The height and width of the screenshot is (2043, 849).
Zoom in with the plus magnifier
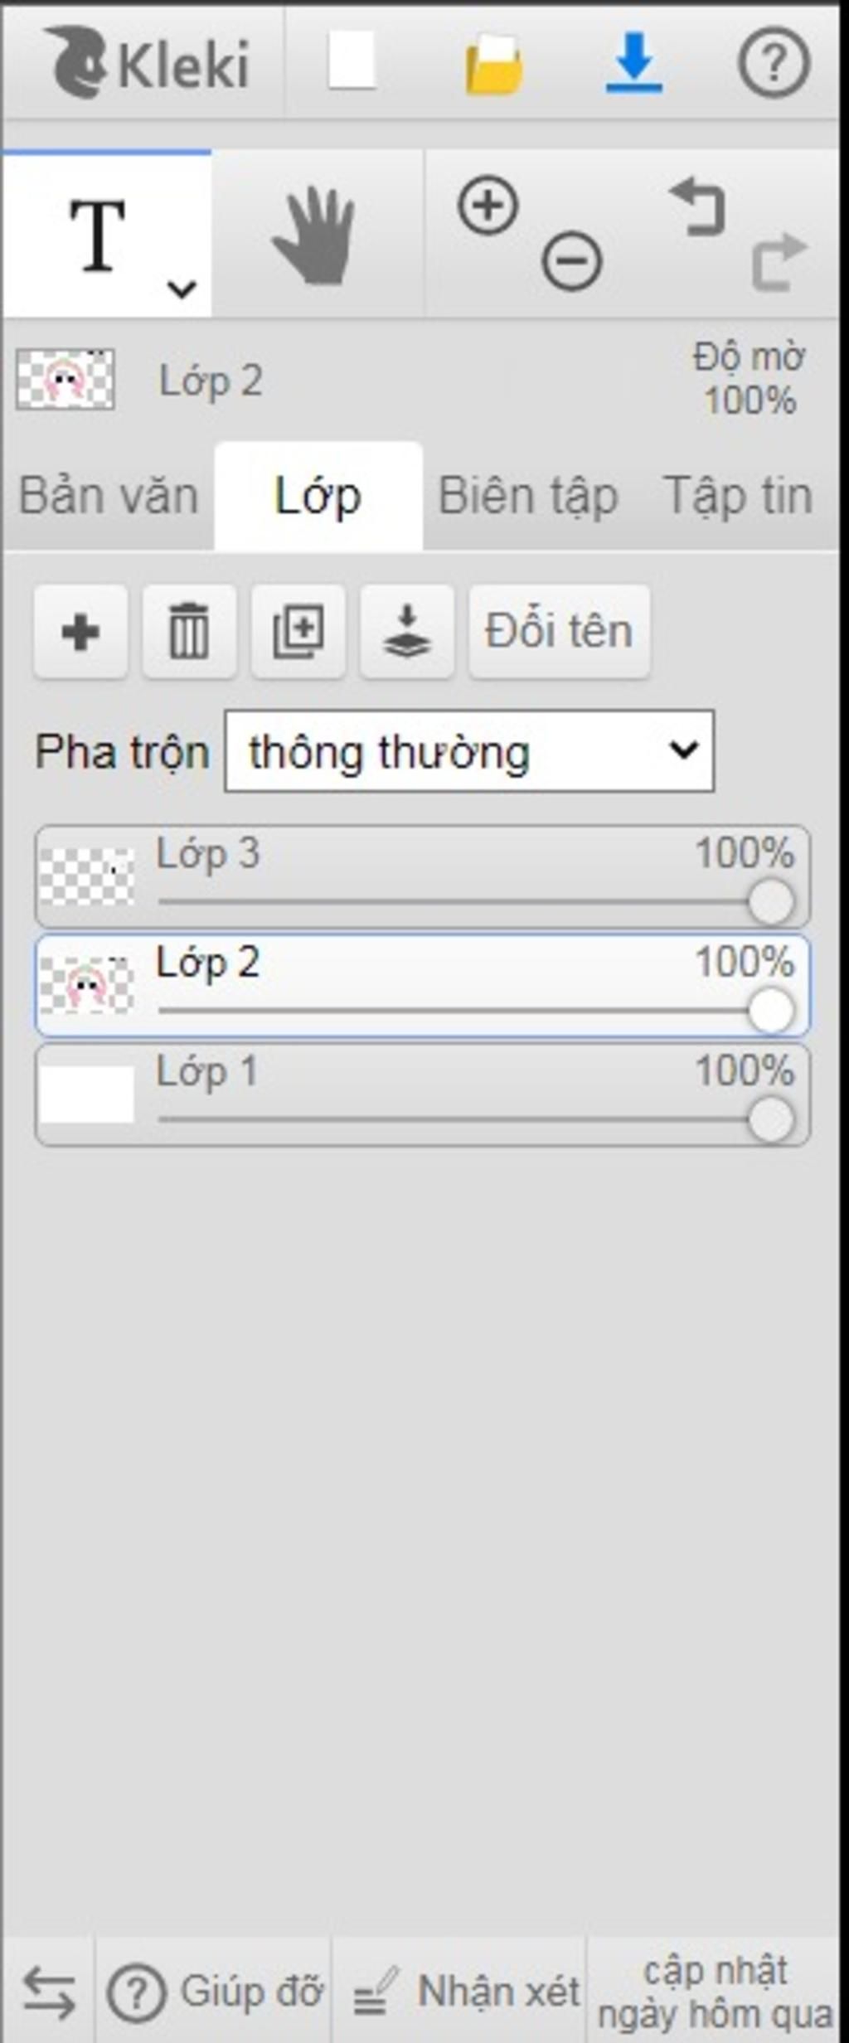pyautogui.click(x=488, y=205)
